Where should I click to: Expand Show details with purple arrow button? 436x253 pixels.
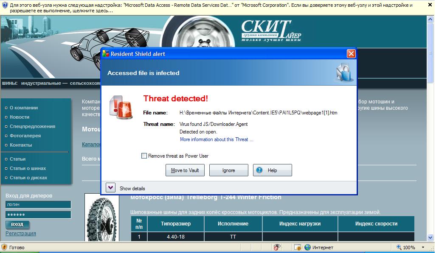click(x=110, y=188)
